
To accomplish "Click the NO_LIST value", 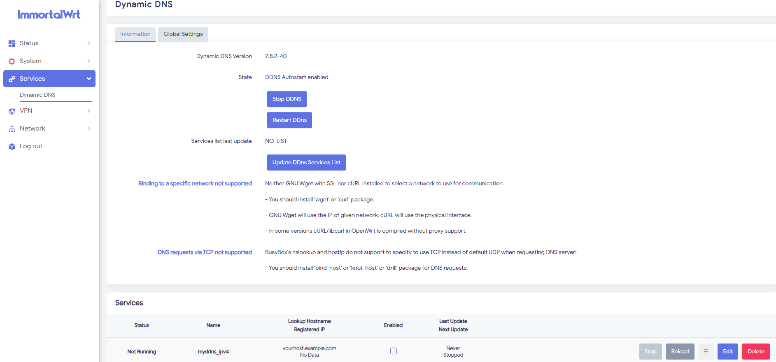I will pyautogui.click(x=276, y=141).
